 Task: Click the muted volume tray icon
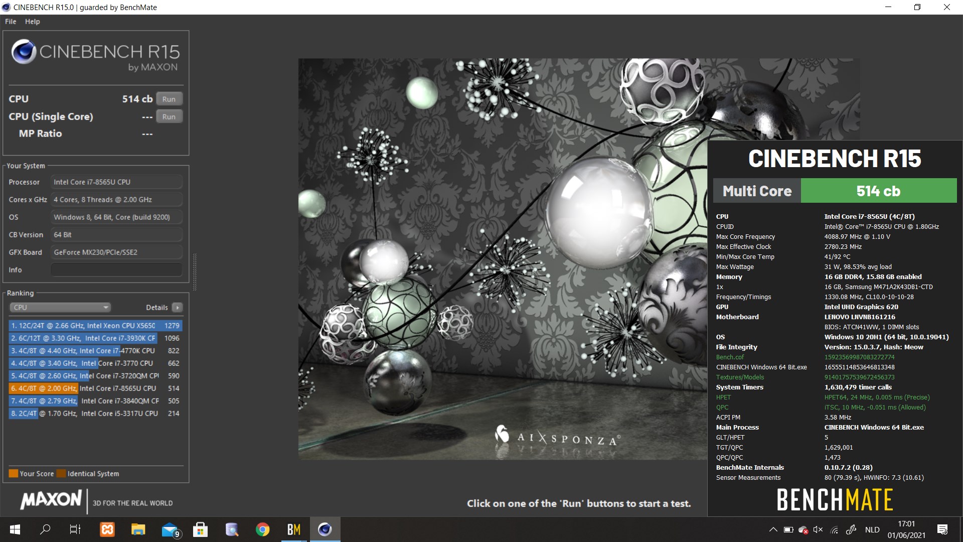pyautogui.click(x=818, y=529)
